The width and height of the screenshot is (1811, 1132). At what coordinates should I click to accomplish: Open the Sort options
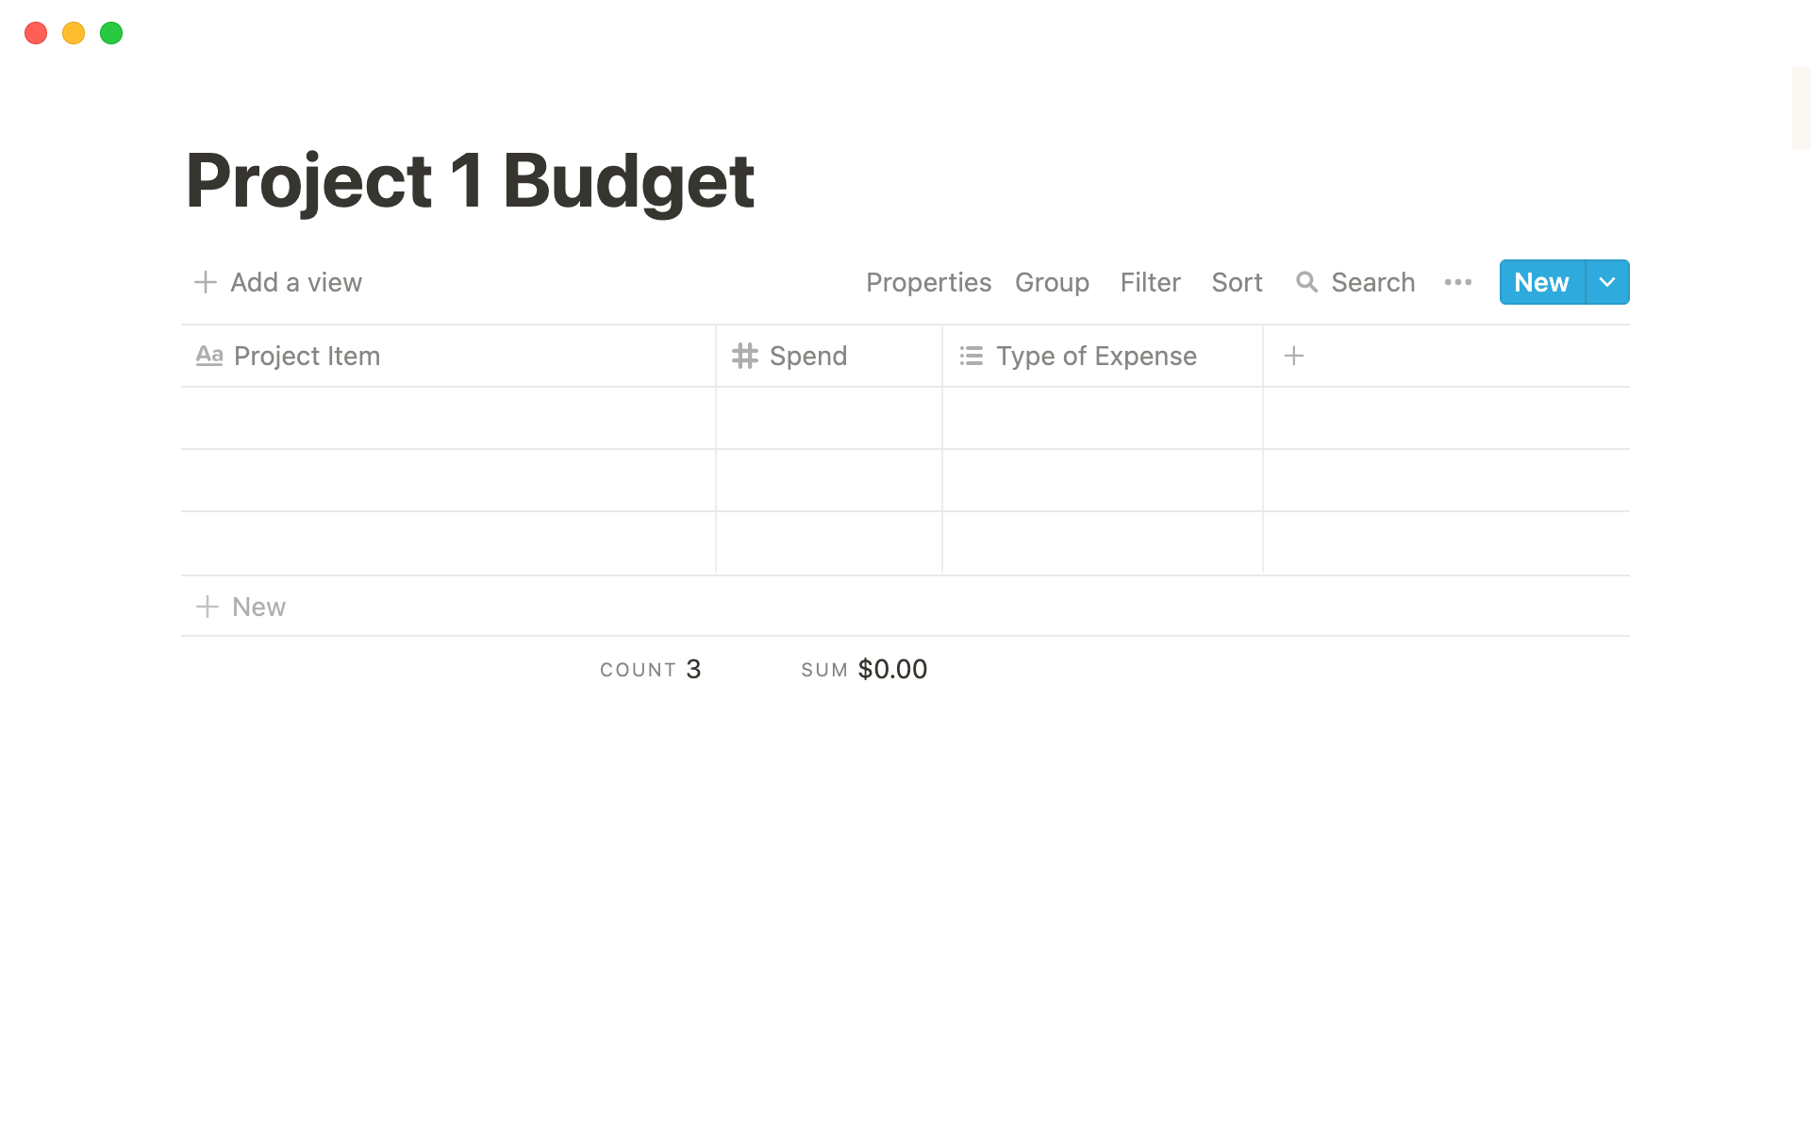click(x=1237, y=282)
